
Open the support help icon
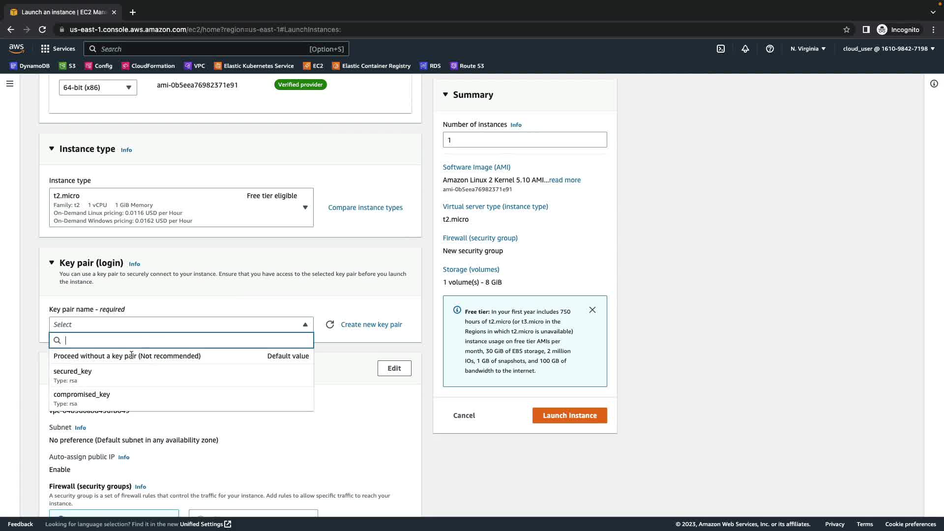coord(770,49)
